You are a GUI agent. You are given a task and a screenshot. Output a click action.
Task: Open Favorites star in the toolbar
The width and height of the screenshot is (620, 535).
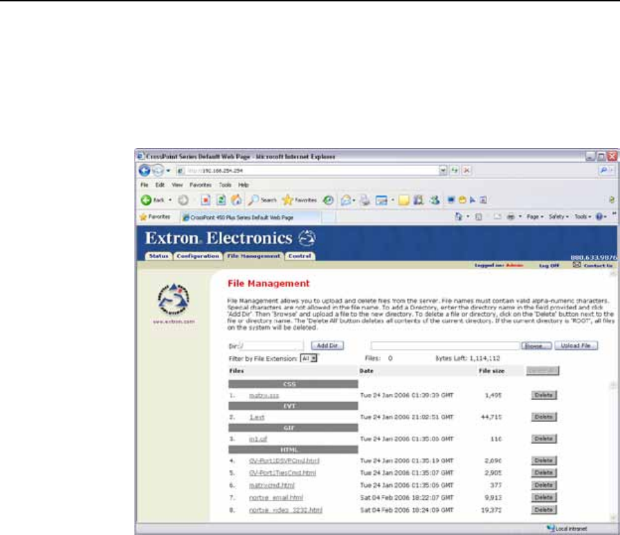coord(287,200)
